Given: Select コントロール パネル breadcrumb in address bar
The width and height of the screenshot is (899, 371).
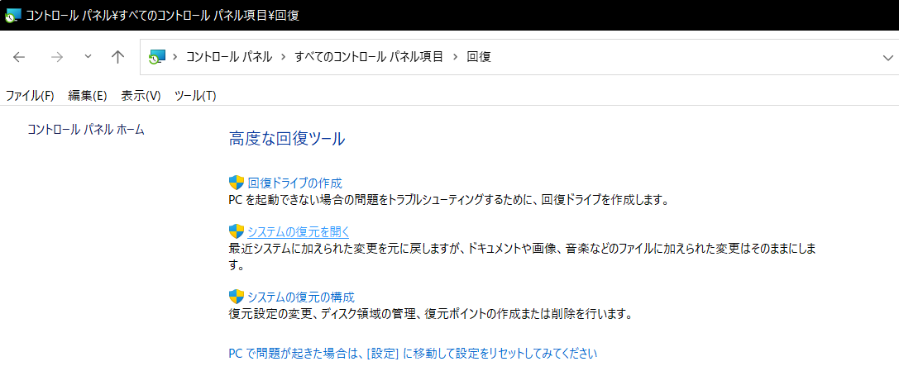Looking at the screenshot, I should point(229,57).
